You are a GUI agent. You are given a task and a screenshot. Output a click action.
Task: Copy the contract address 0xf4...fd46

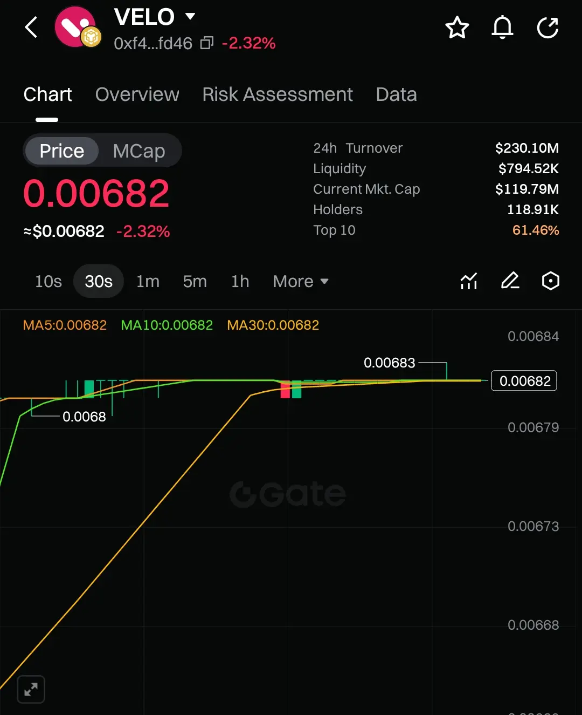coord(207,43)
